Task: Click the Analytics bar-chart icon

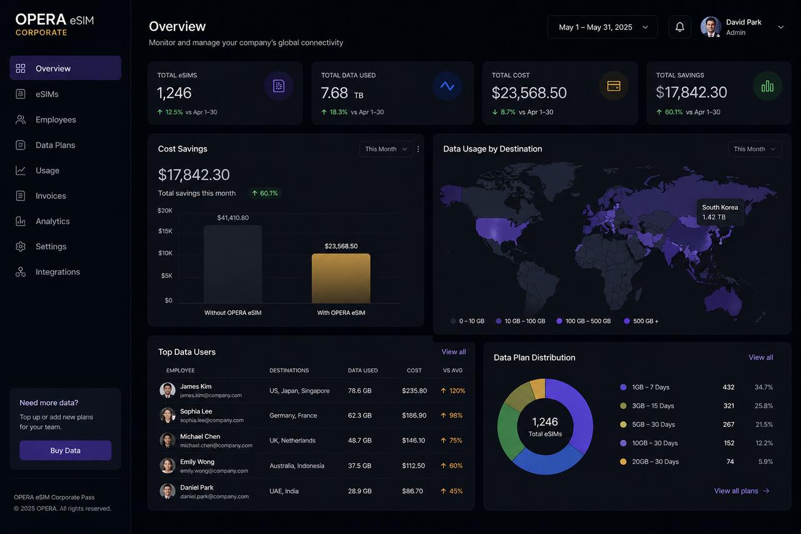Action: (21, 221)
